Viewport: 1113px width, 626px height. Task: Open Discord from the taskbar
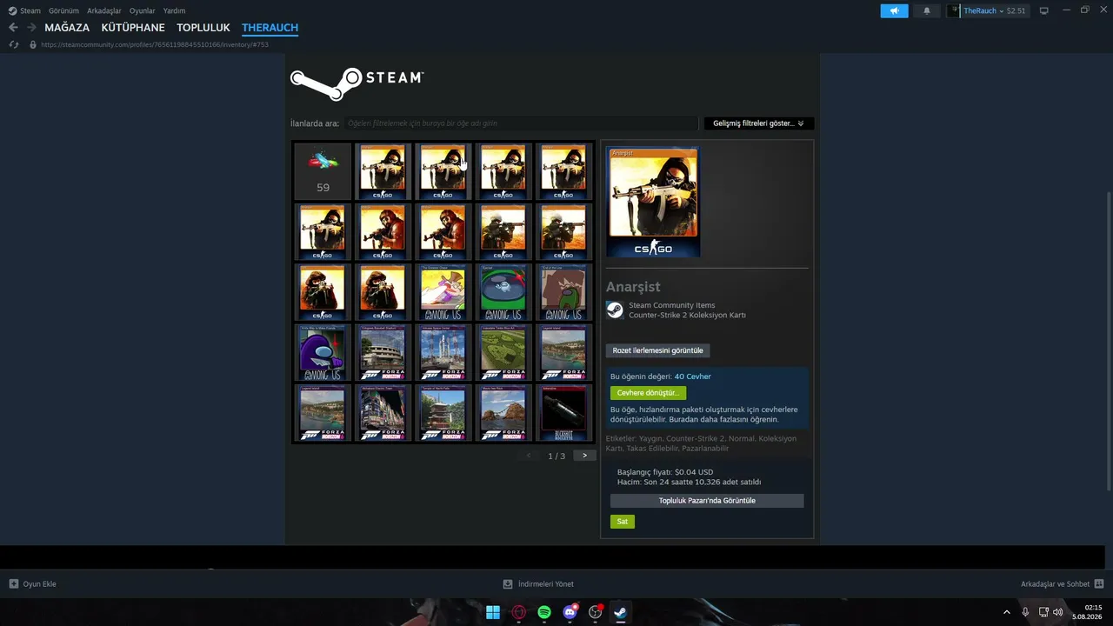point(570,612)
